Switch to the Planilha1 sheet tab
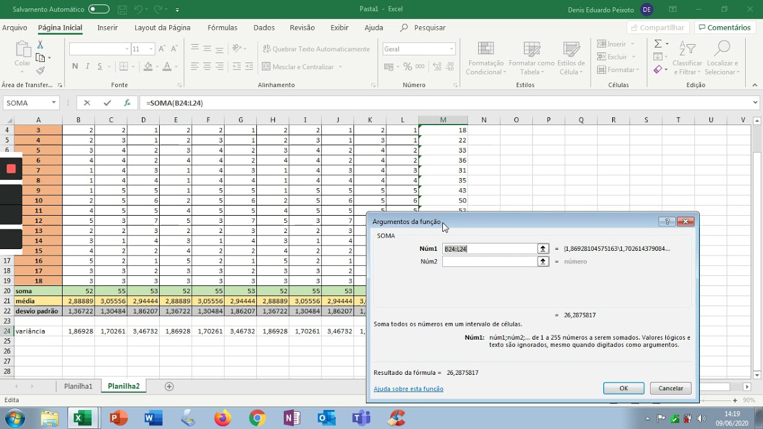 point(79,386)
